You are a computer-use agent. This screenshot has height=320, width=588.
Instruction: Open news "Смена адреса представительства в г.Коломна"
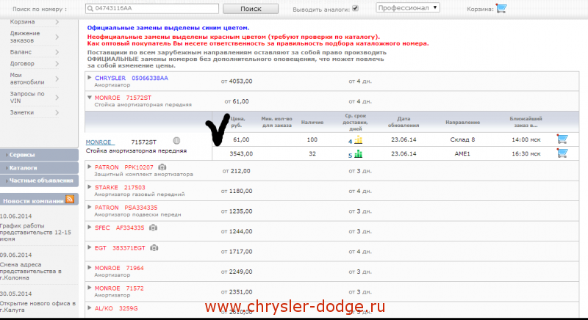(x=31, y=271)
